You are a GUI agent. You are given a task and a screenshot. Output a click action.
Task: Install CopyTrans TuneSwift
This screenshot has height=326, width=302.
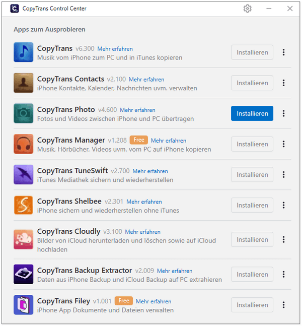[x=252, y=174]
